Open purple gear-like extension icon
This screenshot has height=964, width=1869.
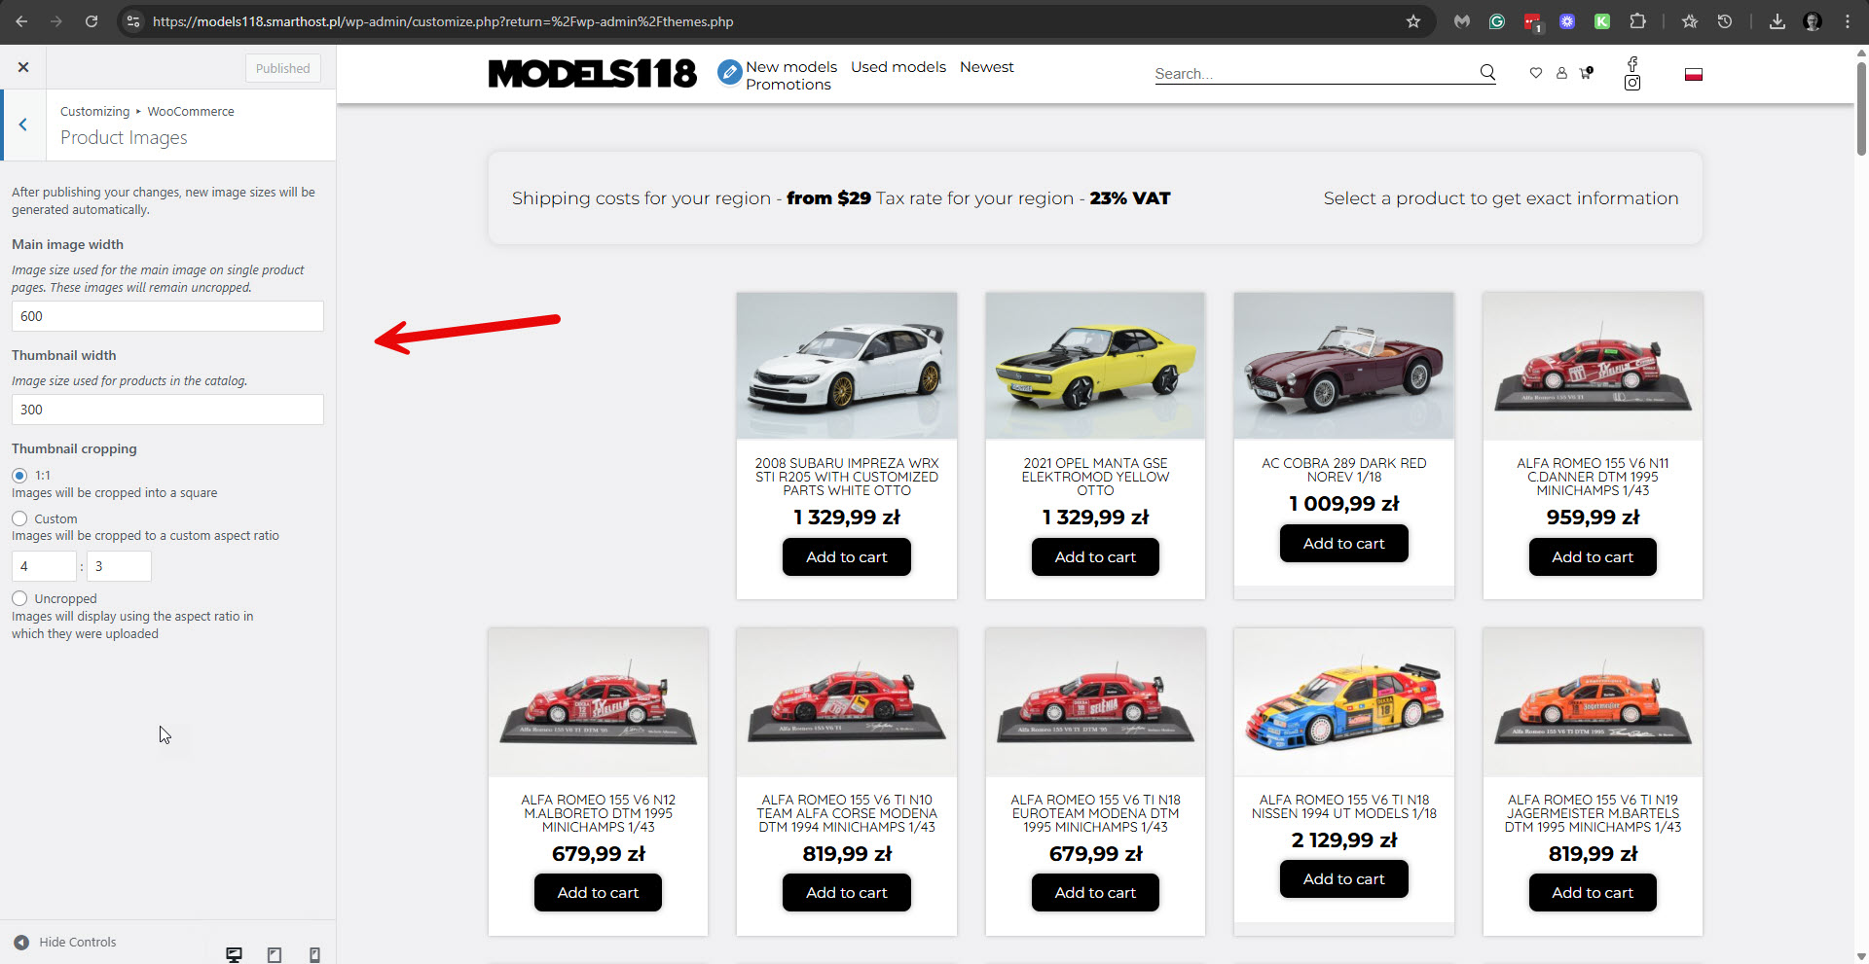(x=1567, y=21)
